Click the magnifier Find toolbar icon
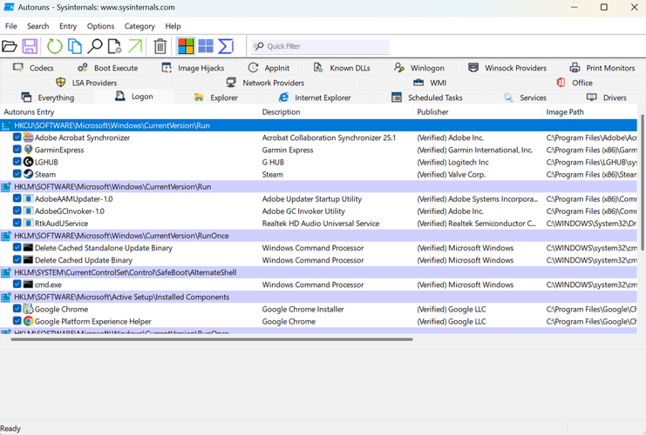 point(95,46)
